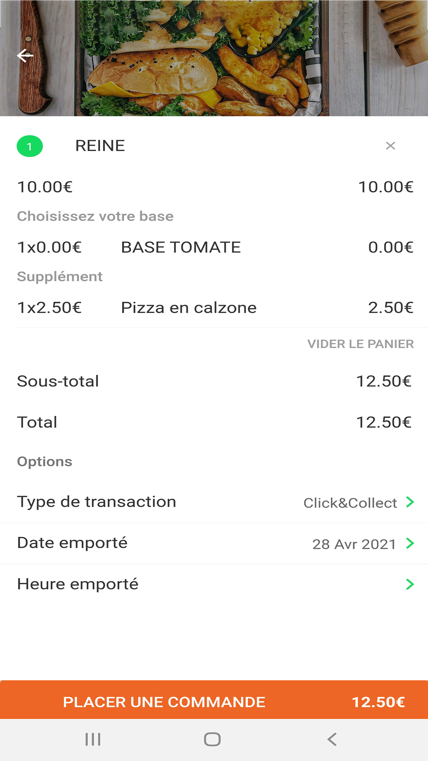The height and width of the screenshot is (761, 428).
Task: Tap the white back arrow icon
Action: pyautogui.click(x=25, y=56)
